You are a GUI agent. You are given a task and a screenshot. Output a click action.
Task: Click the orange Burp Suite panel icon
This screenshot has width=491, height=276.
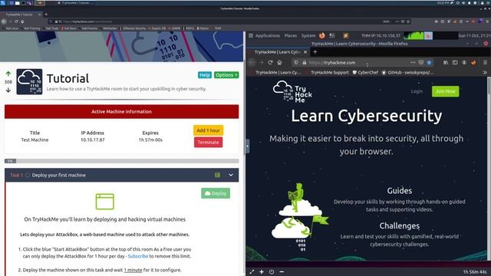(x=346, y=36)
